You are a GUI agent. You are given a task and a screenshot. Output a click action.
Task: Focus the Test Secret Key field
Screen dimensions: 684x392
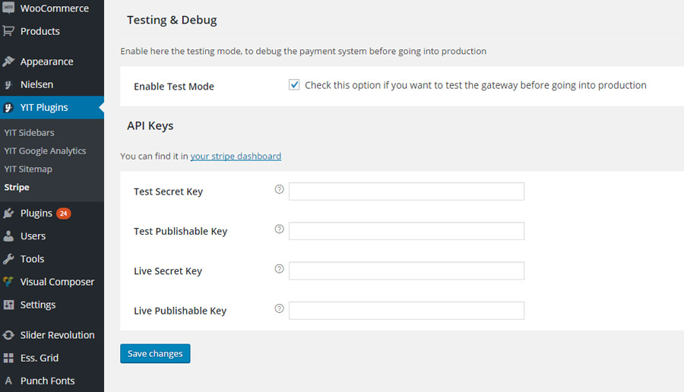point(407,191)
